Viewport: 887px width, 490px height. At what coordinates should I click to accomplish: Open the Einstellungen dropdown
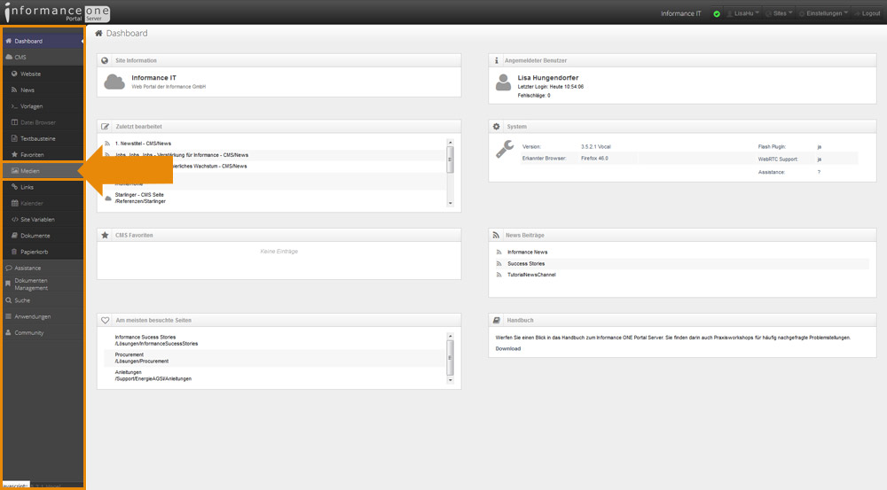click(x=824, y=13)
